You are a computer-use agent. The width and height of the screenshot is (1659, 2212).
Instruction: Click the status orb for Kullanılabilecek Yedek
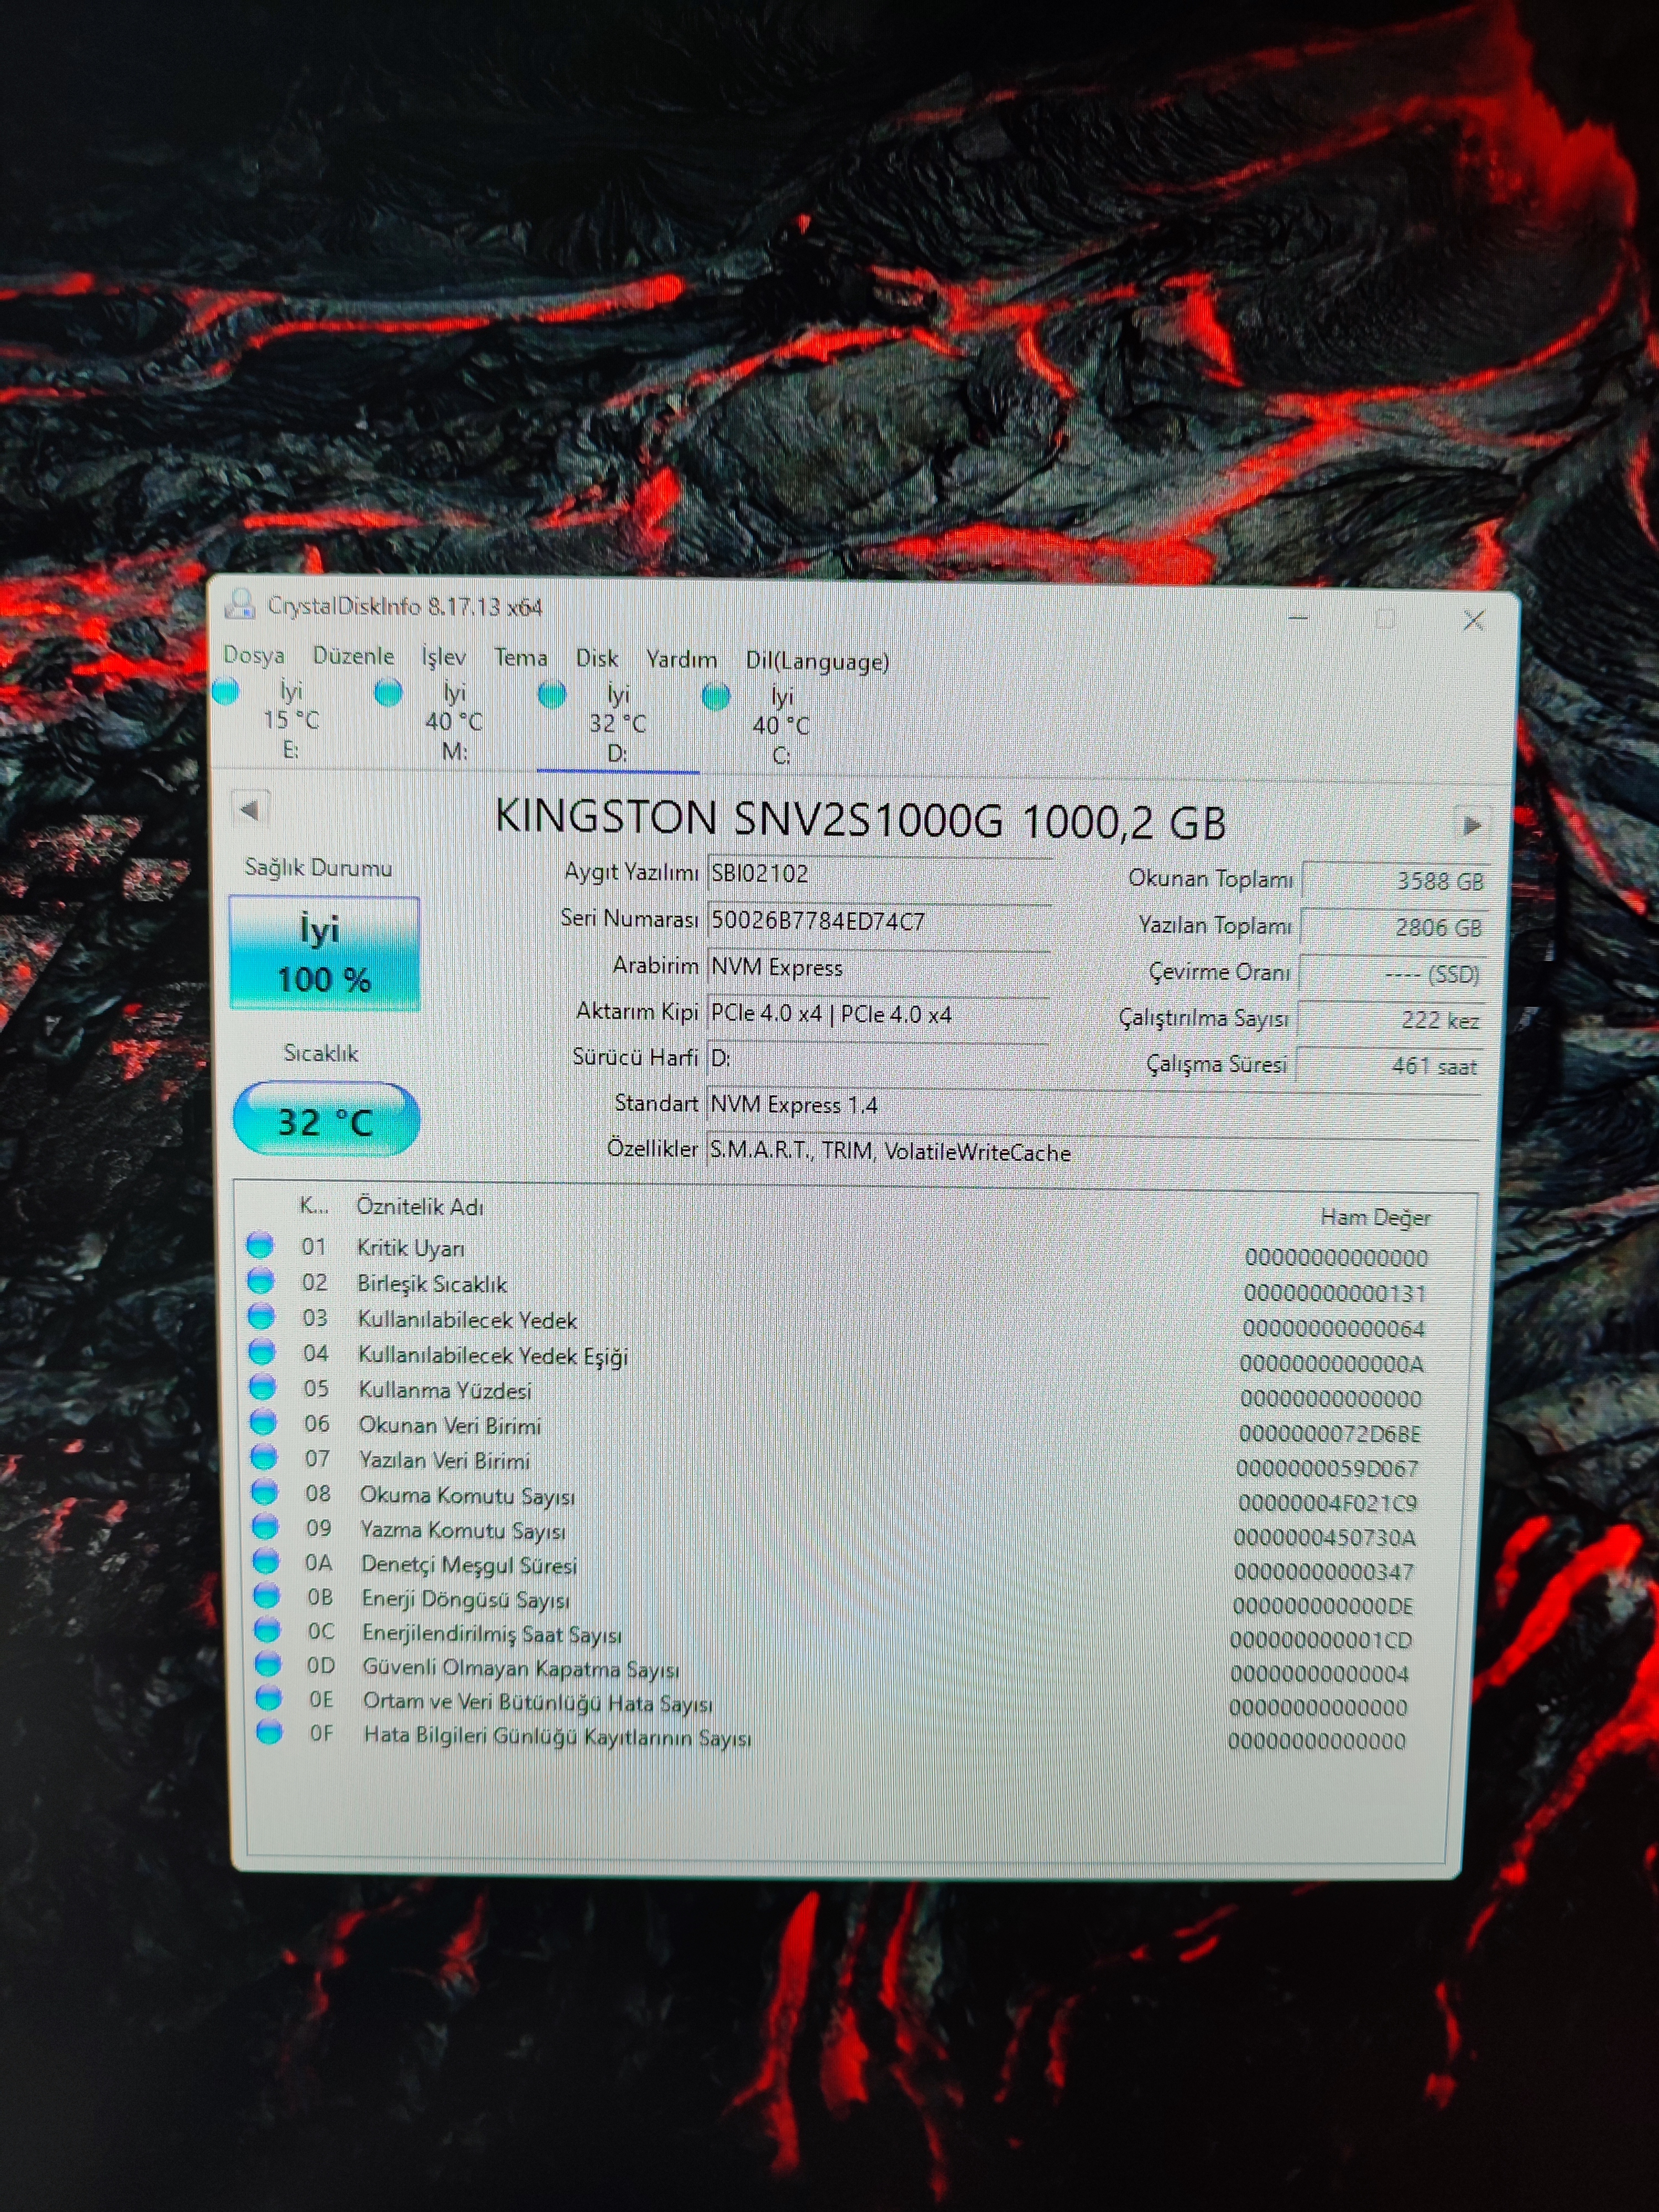pos(262,1317)
